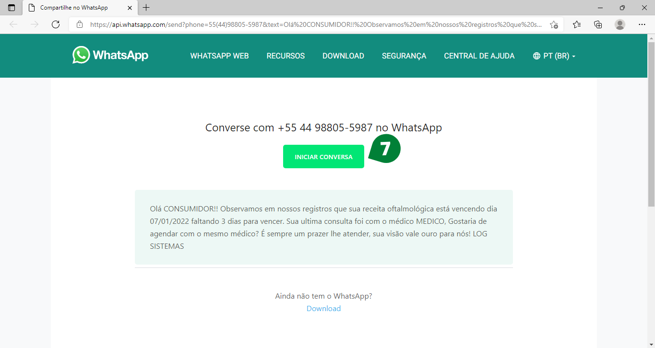655x348 pixels.
Task: Open the RECURSOS menu item
Action: tap(286, 56)
